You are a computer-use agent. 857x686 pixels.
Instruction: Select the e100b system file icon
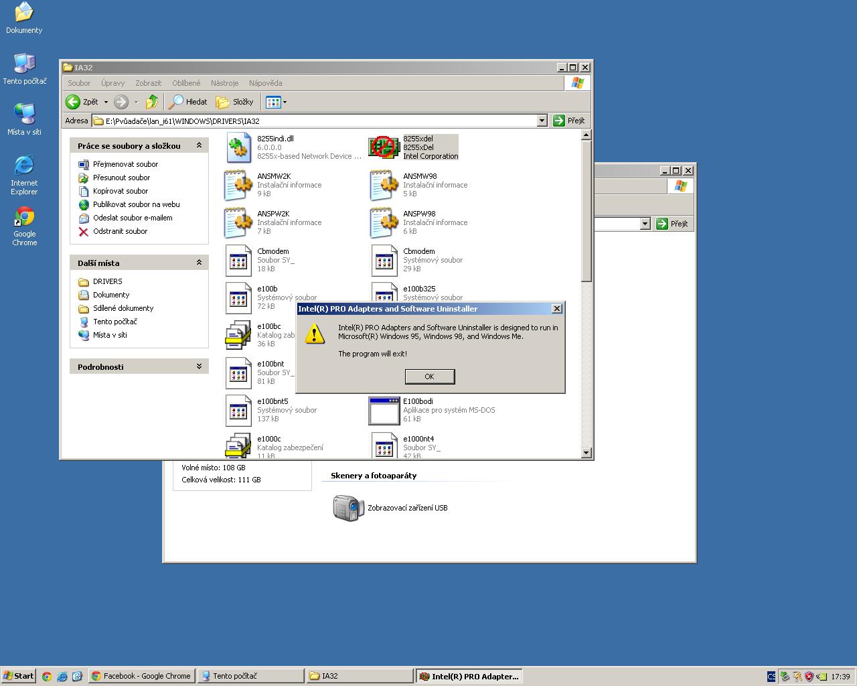click(238, 297)
